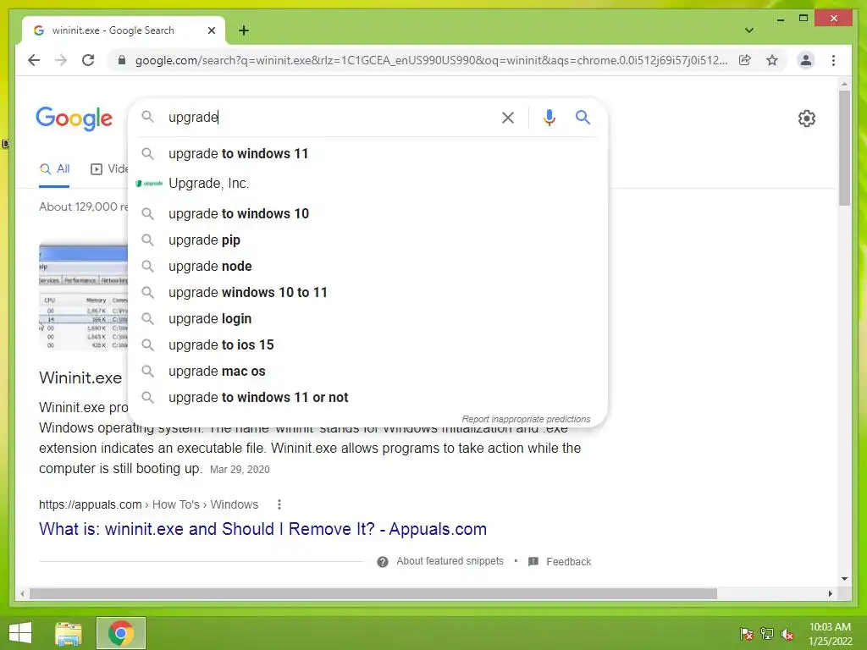Click the Task Manager snippet thumbnail
The image size is (867, 650).
[x=84, y=295]
